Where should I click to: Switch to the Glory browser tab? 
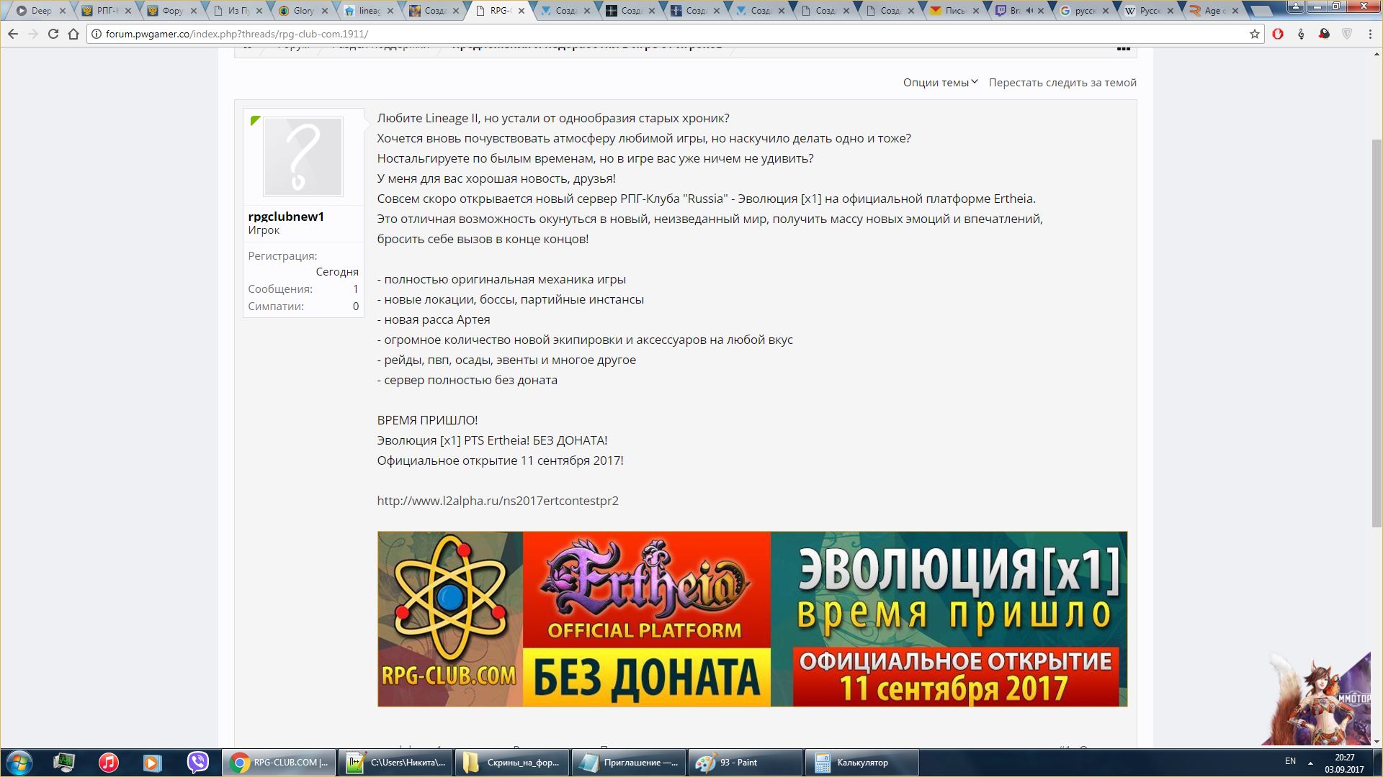point(303,11)
